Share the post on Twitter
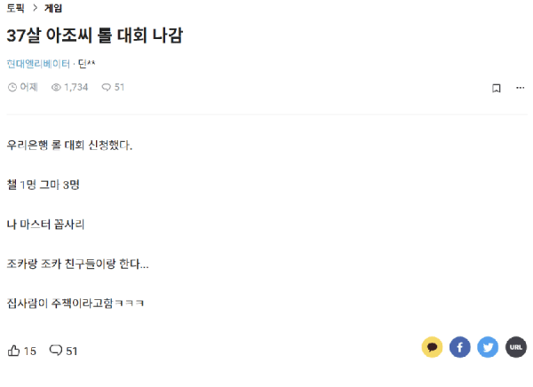This screenshot has height=387, width=533. 488,347
